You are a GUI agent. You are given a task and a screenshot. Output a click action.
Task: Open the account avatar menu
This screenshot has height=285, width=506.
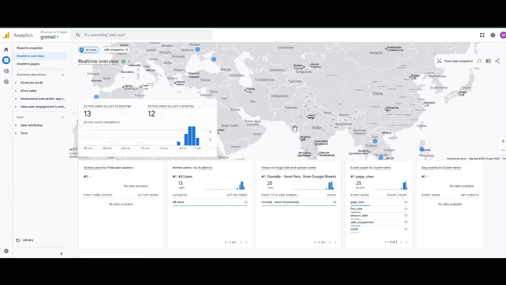click(x=503, y=35)
